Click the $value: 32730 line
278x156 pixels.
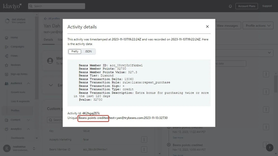coord(91,100)
